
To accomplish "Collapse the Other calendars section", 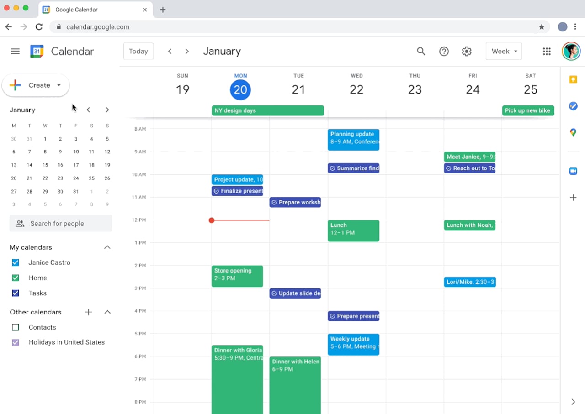I will [107, 312].
